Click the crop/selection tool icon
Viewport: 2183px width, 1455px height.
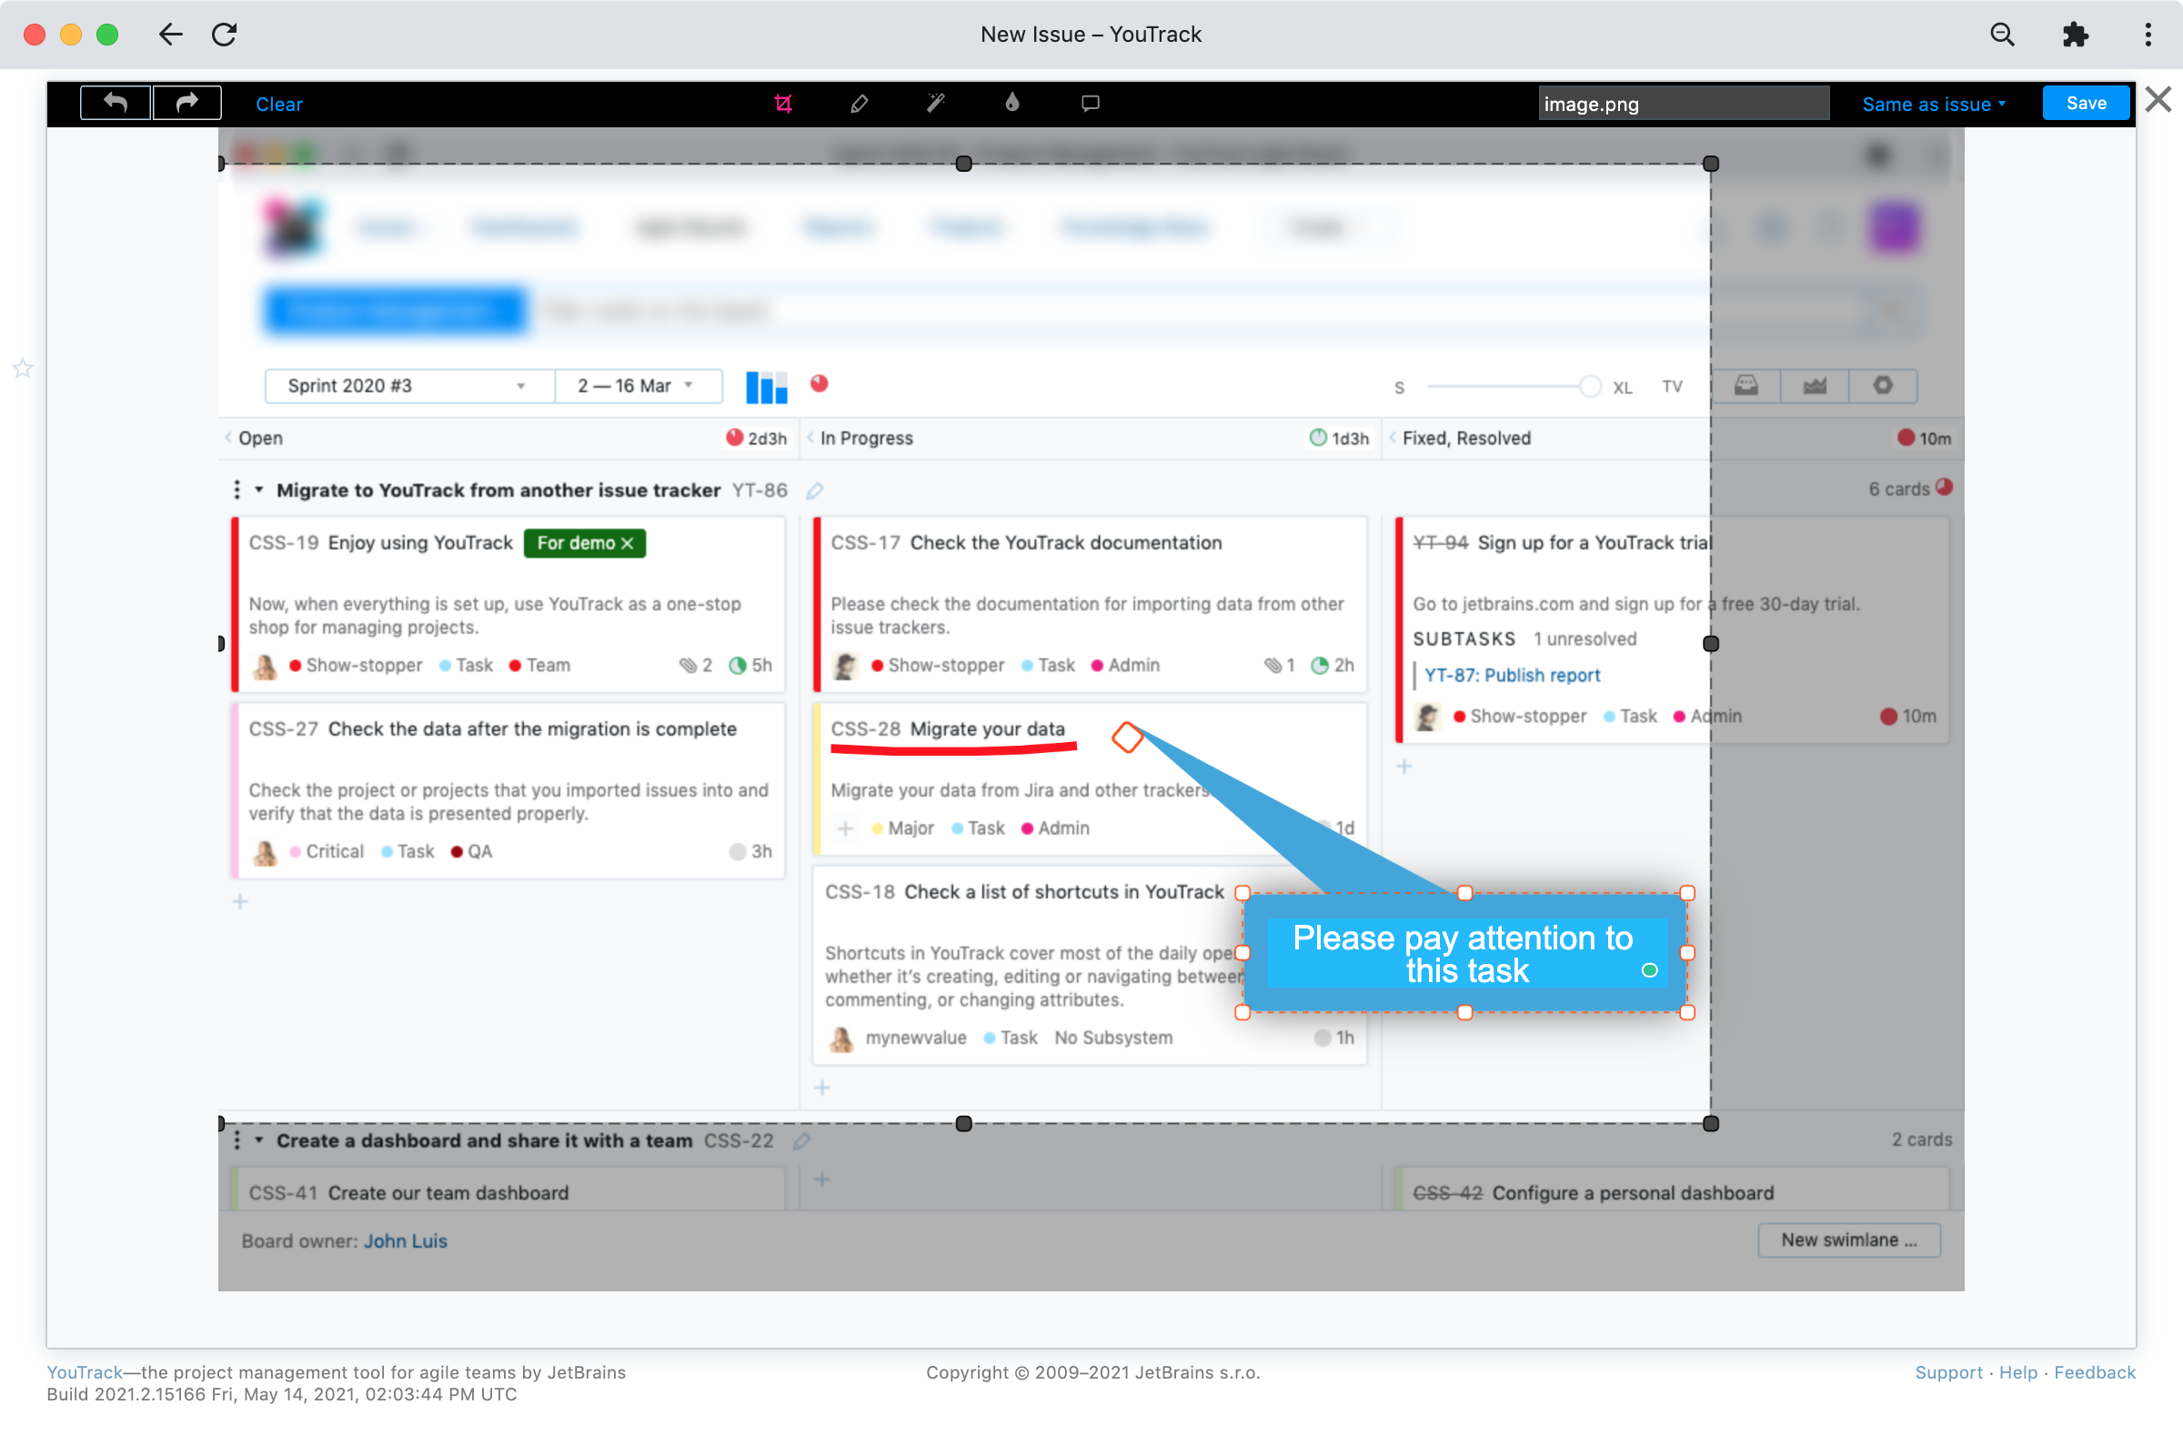pyautogui.click(x=784, y=104)
